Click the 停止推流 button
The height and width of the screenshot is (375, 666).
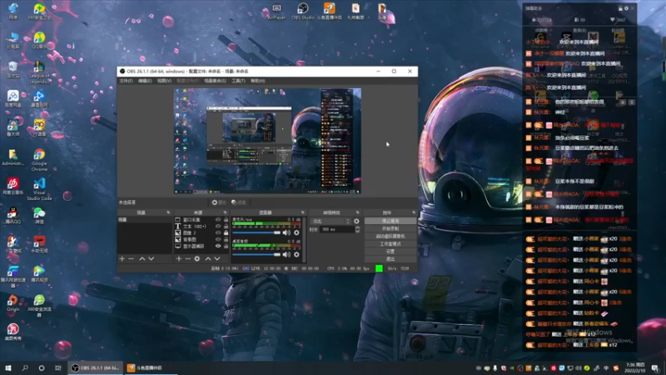coord(390,221)
